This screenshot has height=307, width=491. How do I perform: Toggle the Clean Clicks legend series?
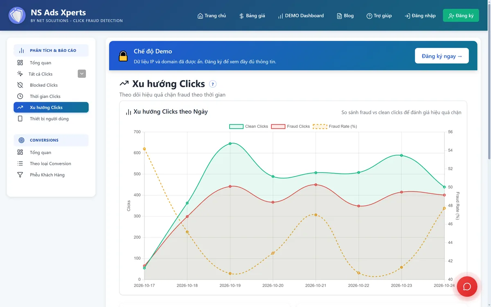(x=249, y=126)
